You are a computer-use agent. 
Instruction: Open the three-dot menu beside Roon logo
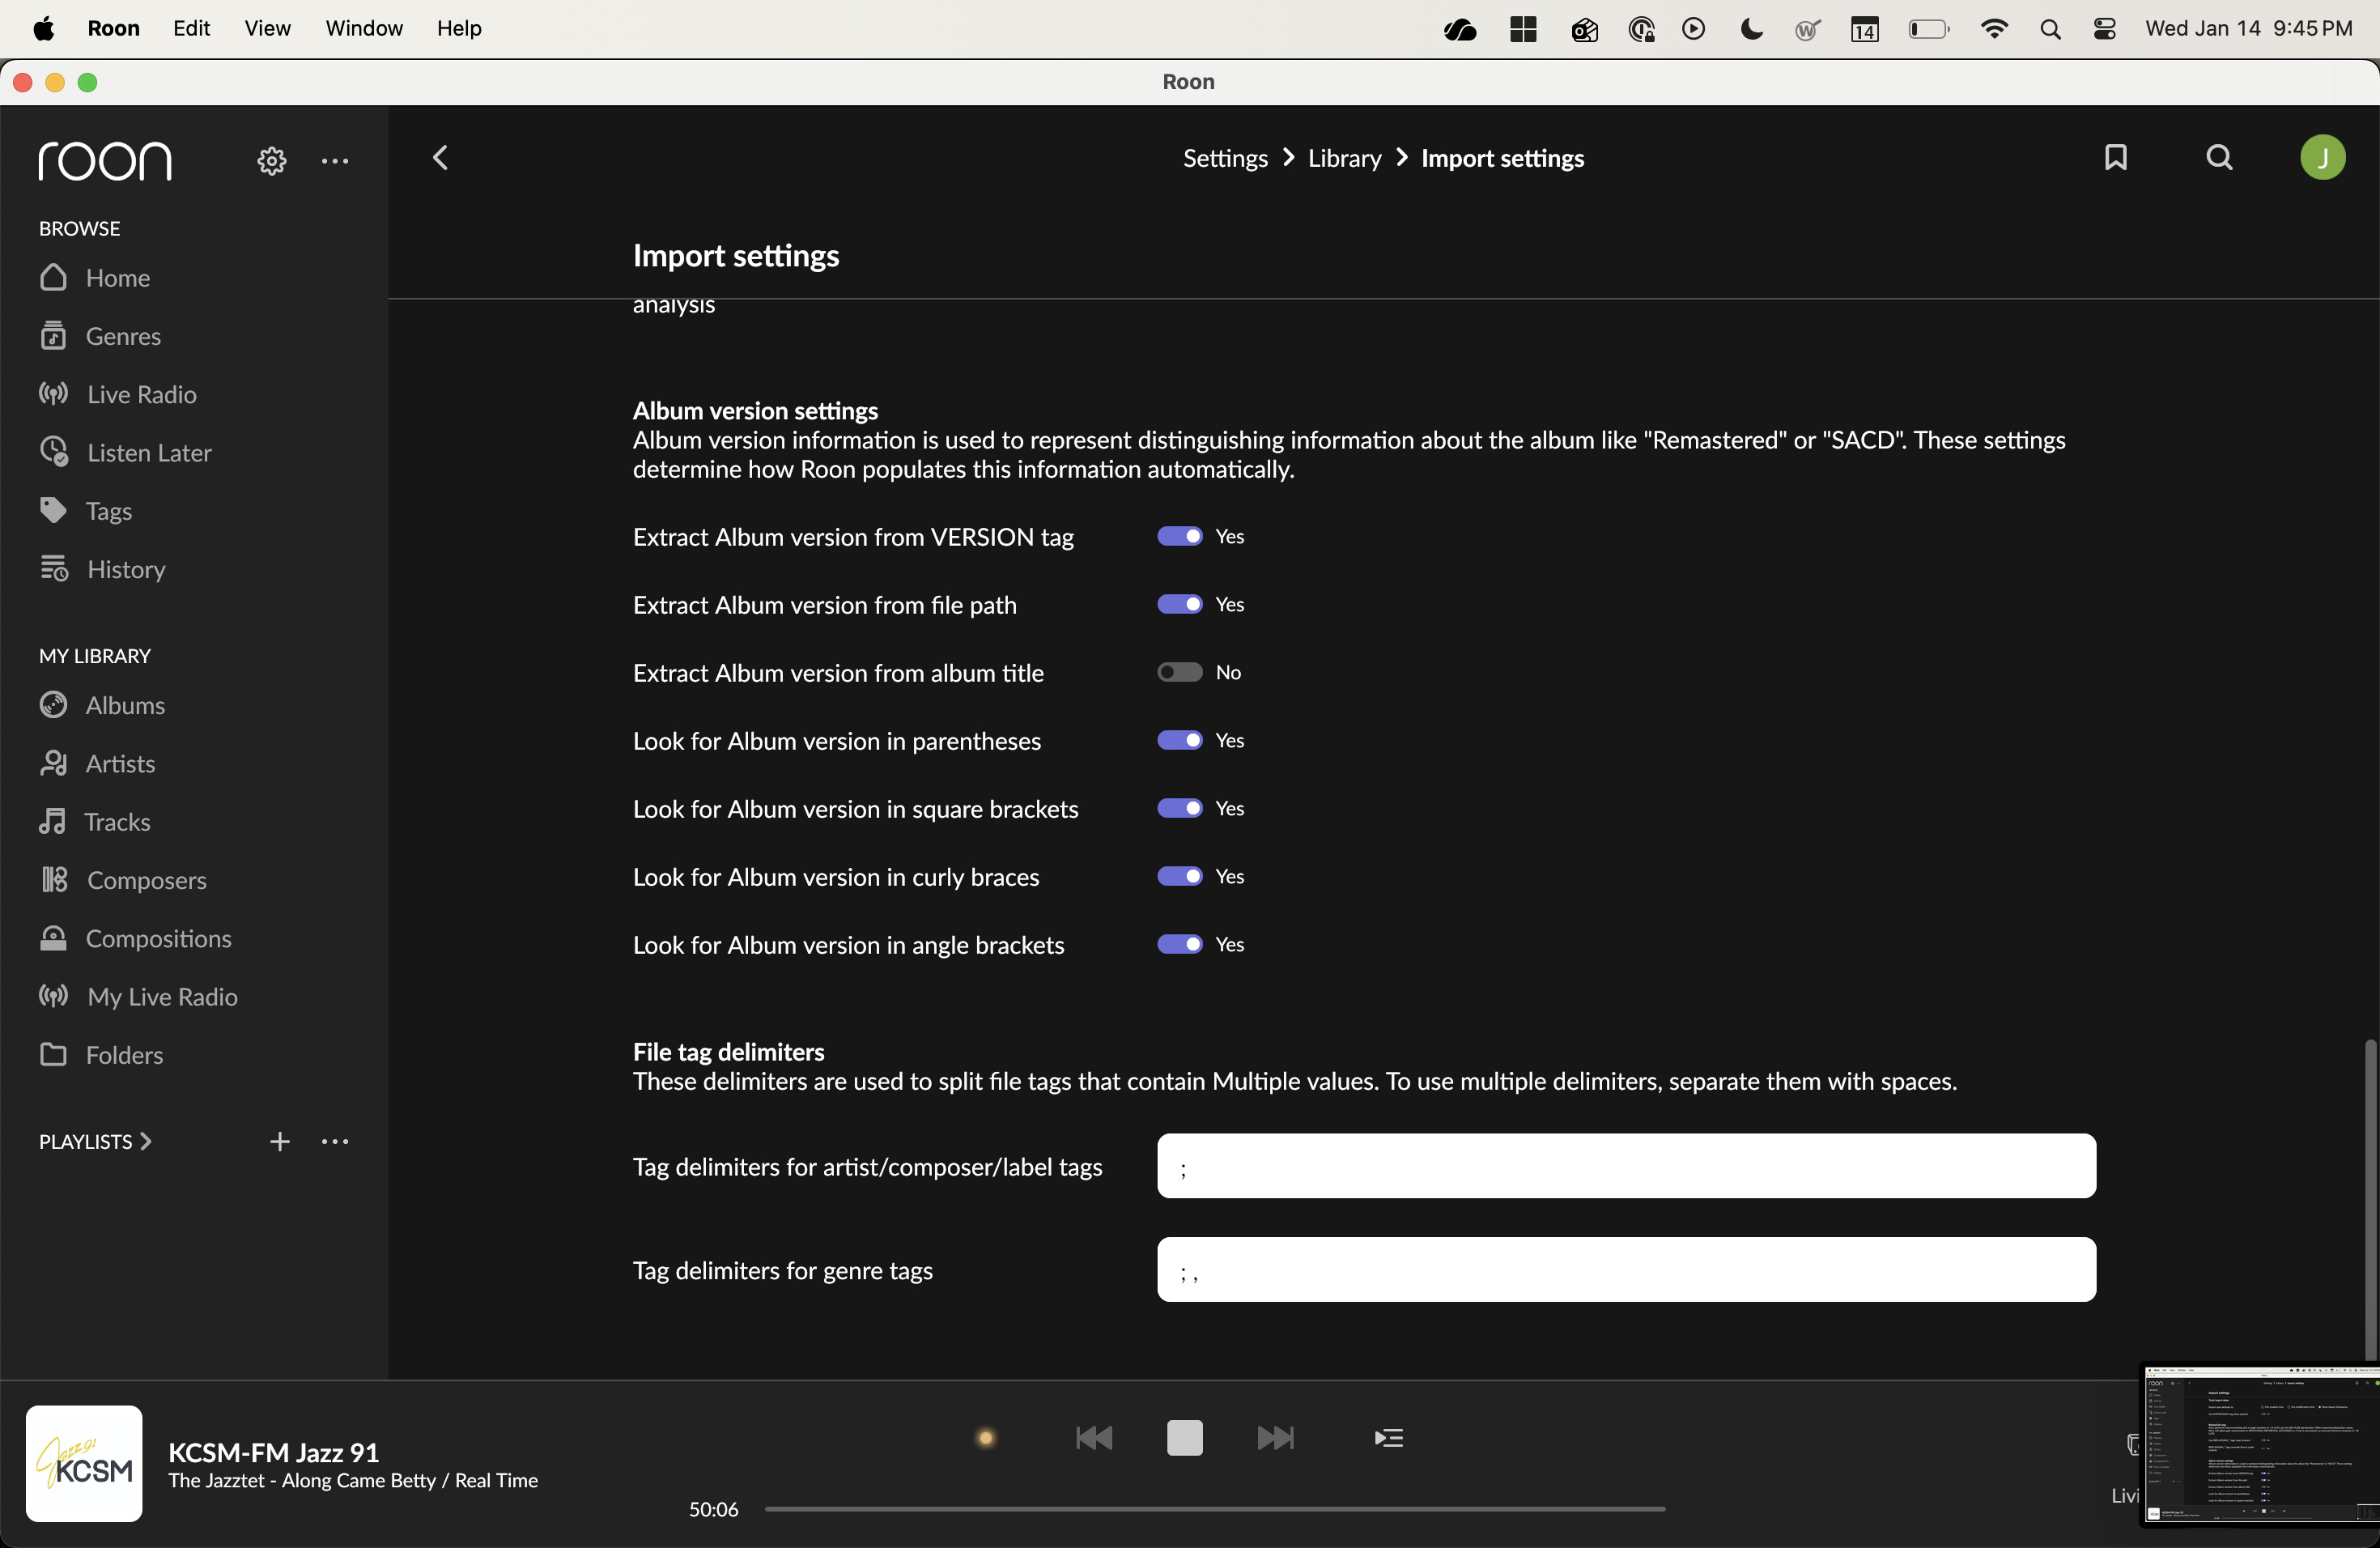coord(335,160)
